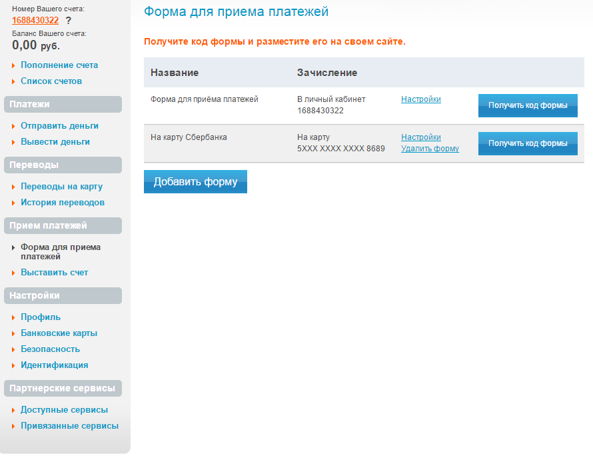Go to Профиль settings
Viewport: 593px width, 456px height.
(x=41, y=317)
